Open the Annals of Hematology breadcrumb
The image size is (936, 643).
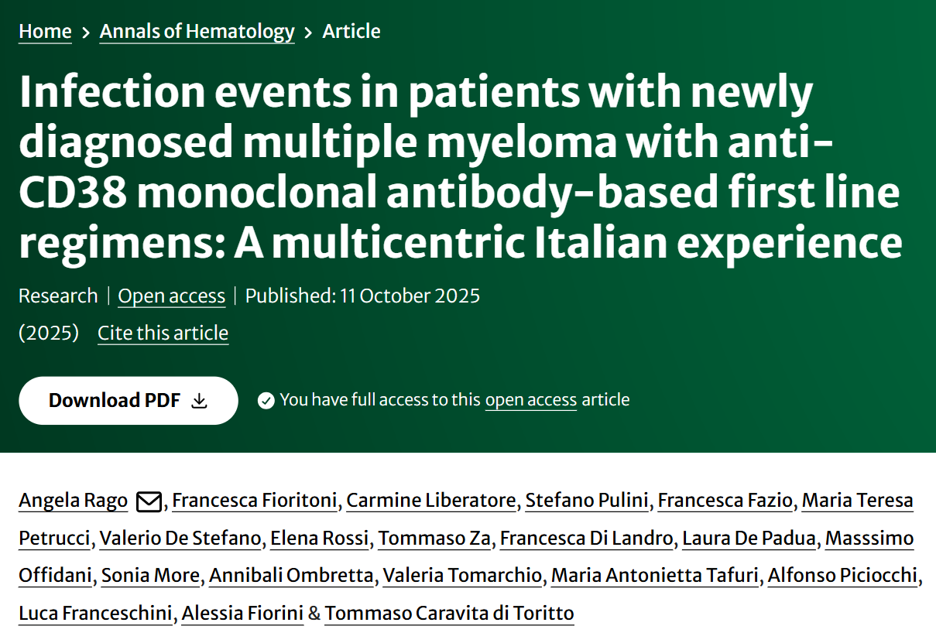pyautogui.click(x=197, y=32)
